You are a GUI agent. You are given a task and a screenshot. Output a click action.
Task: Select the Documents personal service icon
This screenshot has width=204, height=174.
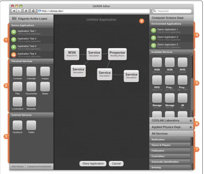coord(31,87)
